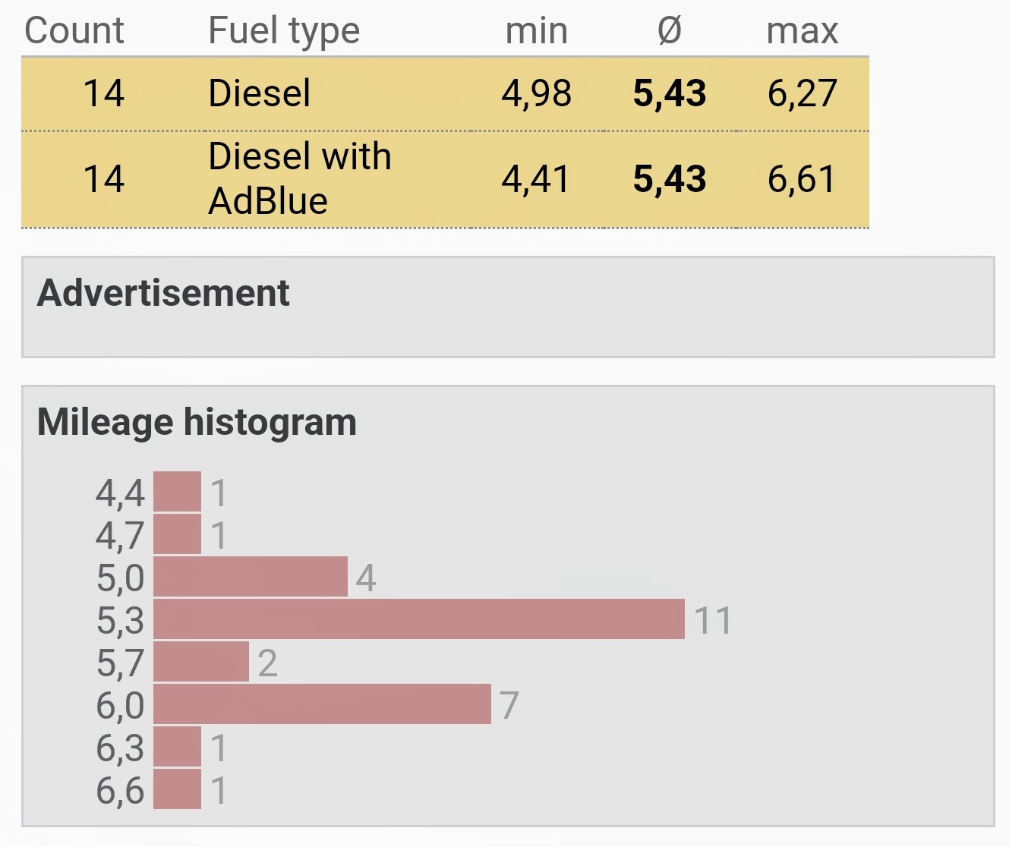This screenshot has width=1009, height=847.
Task: Select the 5,3 histogram bar with 11
Action: (x=419, y=619)
